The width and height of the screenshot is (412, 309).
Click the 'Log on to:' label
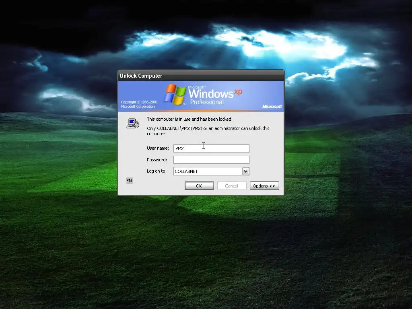pos(157,171)
